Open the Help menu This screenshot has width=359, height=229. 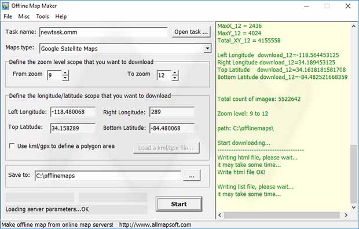point(61,16)
